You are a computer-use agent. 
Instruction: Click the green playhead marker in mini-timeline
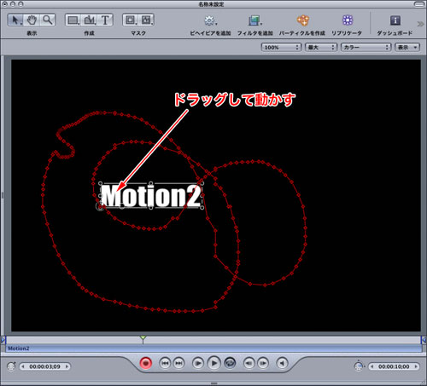point(143,338)
